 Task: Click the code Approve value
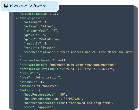point(45,107)
